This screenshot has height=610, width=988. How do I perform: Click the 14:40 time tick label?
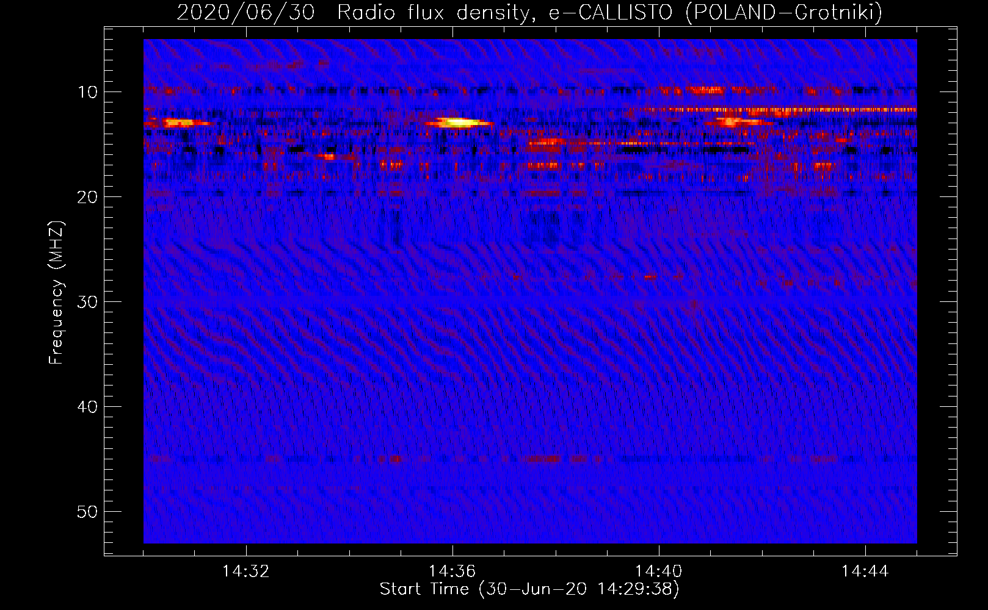[x=658, y=572]
